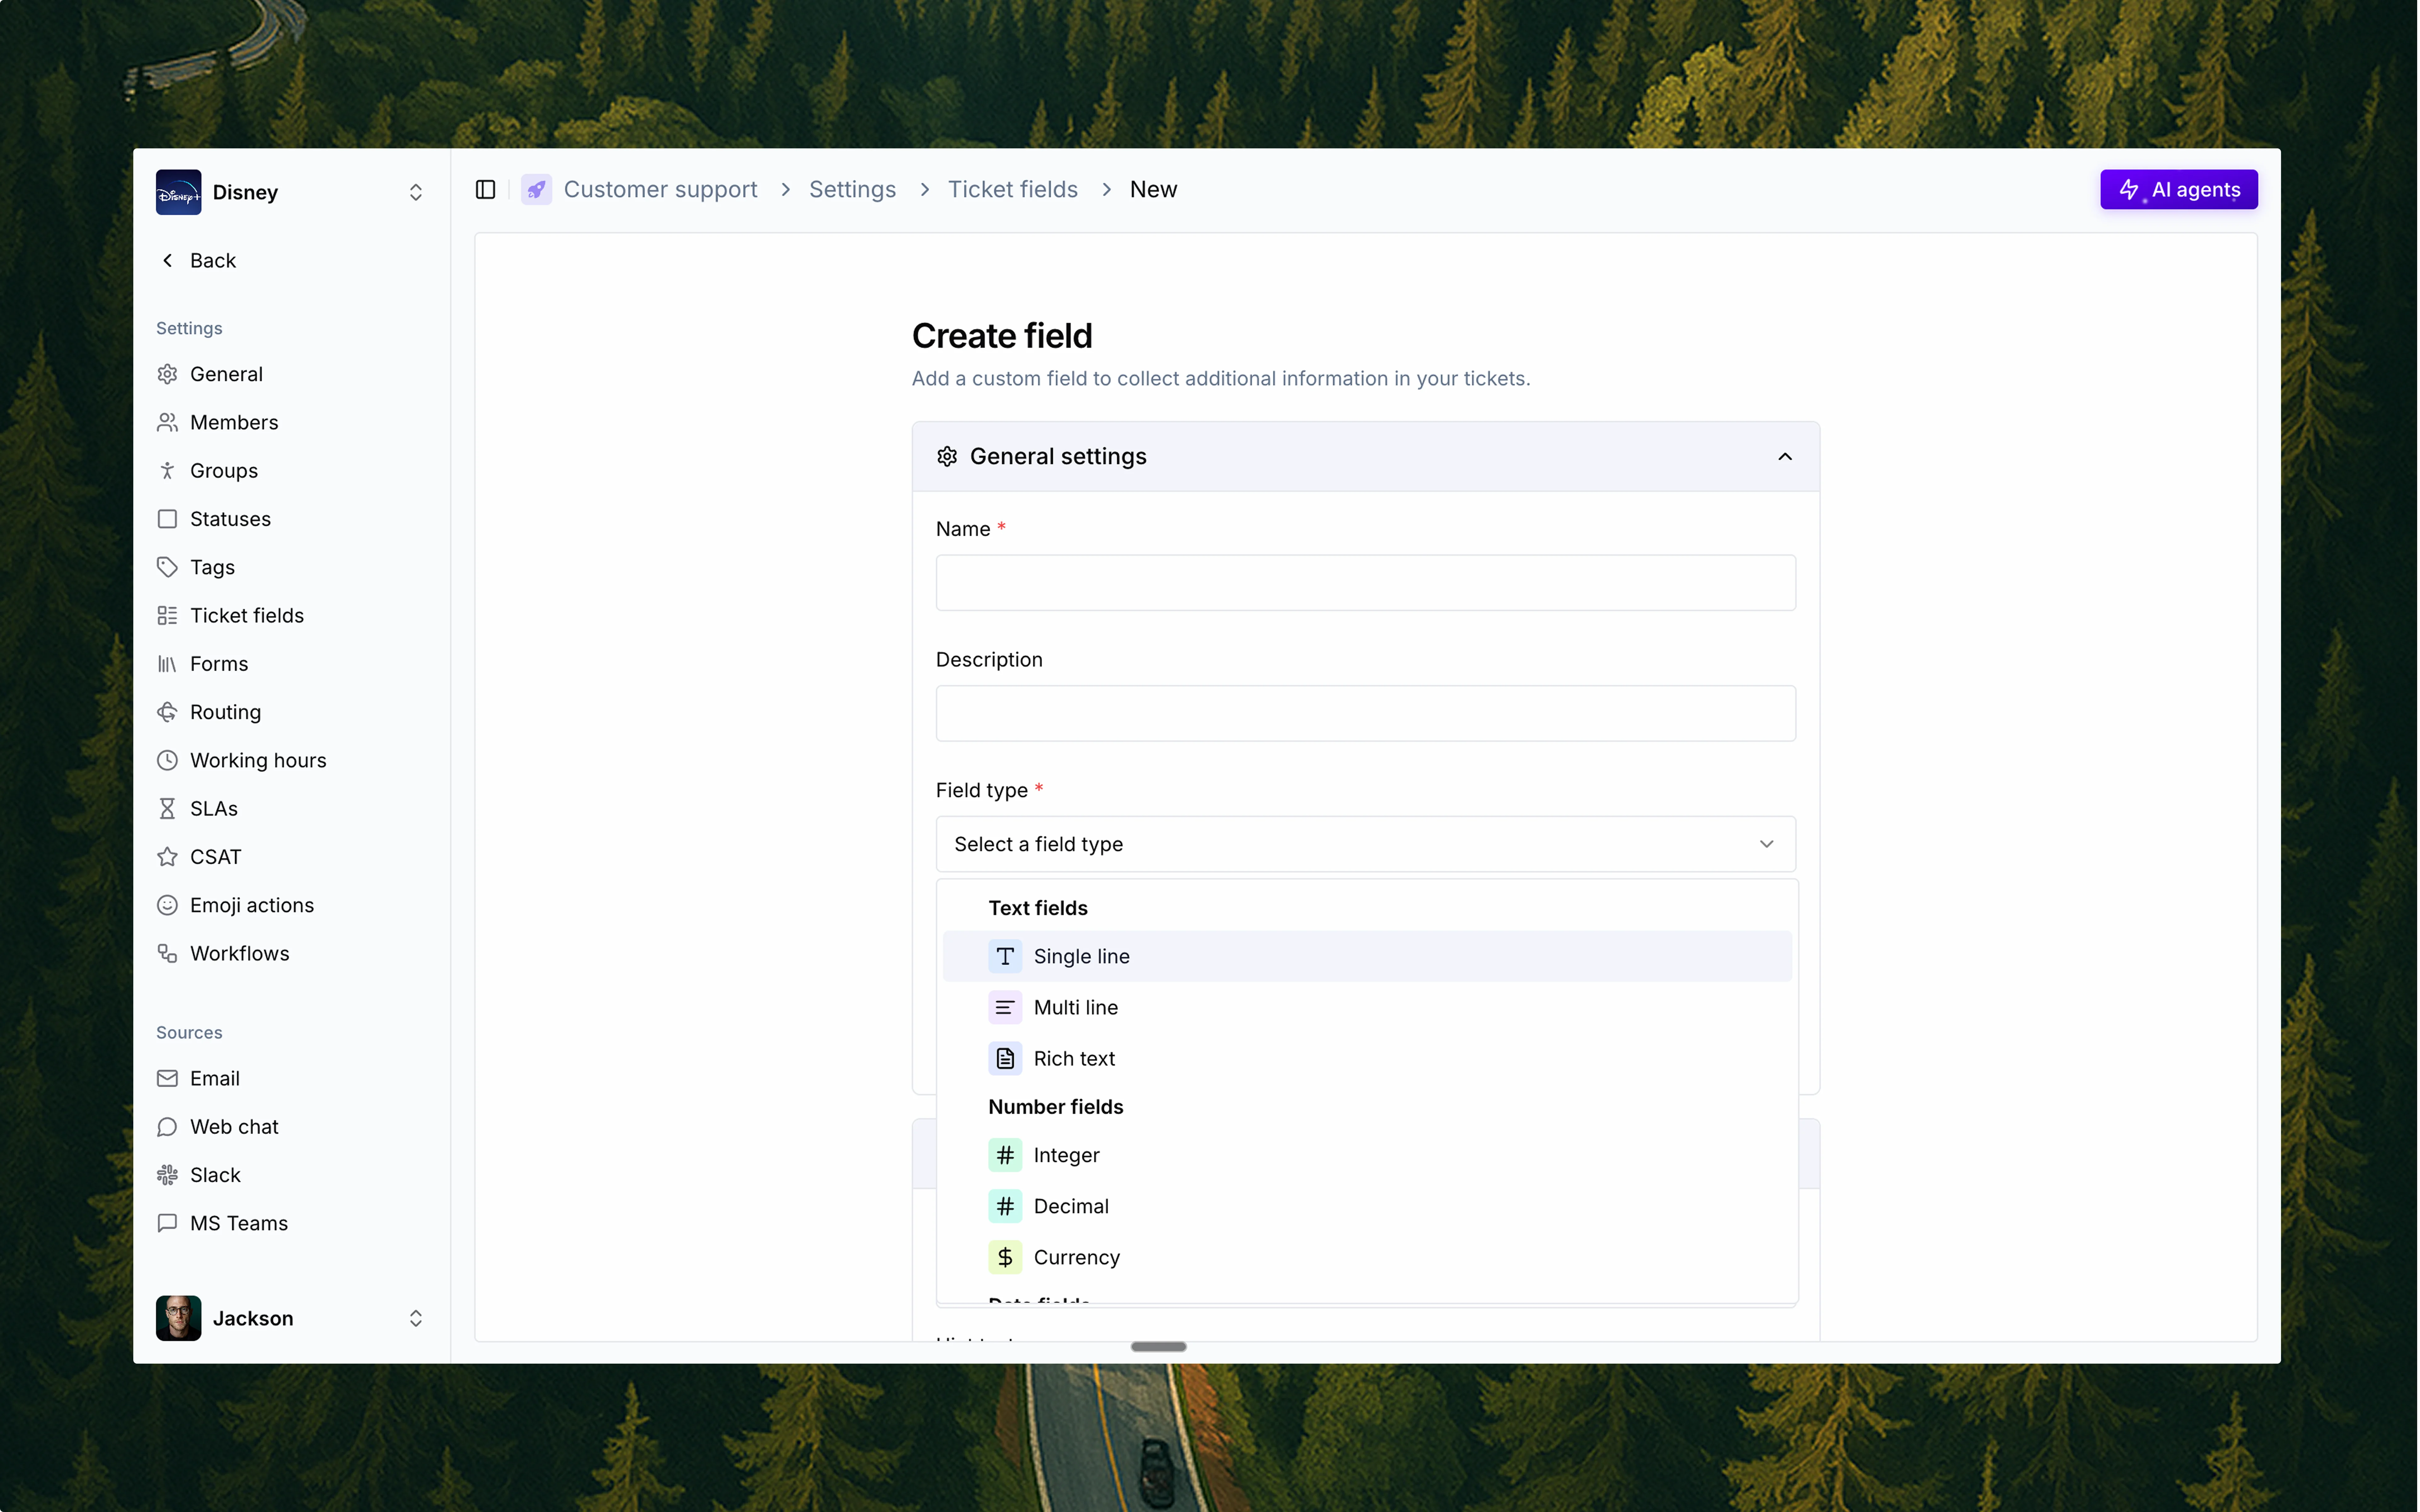The height and width of the screenshot is (1512, 2420).
Task: Click the General gear icon in sidebar
Action: pyautogui.click(x=167, y=374)
